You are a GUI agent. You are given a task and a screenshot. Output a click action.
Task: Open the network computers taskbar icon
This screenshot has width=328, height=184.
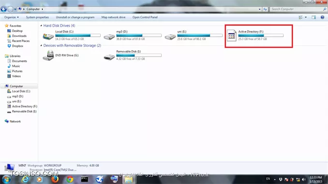click(x=114, y=179)
